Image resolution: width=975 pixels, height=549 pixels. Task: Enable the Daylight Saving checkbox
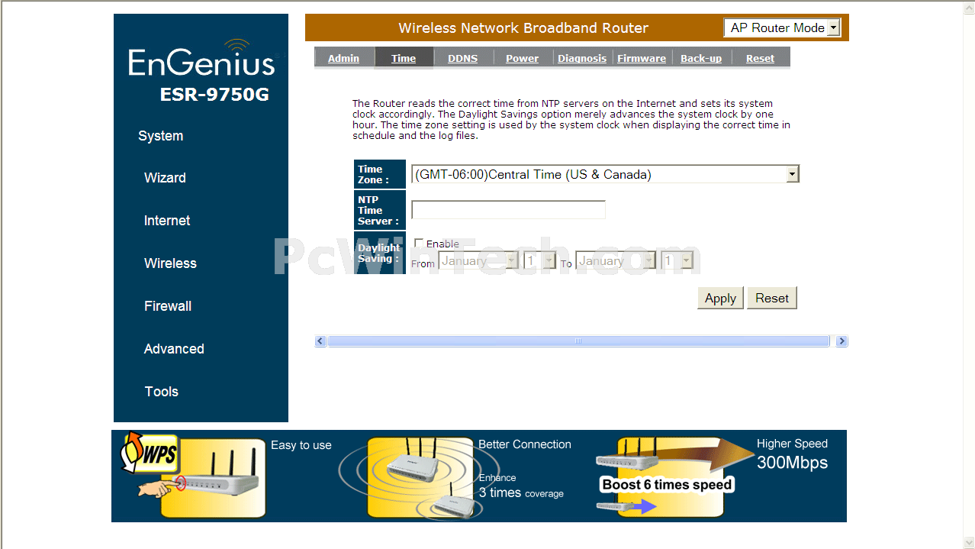point(419,244)
